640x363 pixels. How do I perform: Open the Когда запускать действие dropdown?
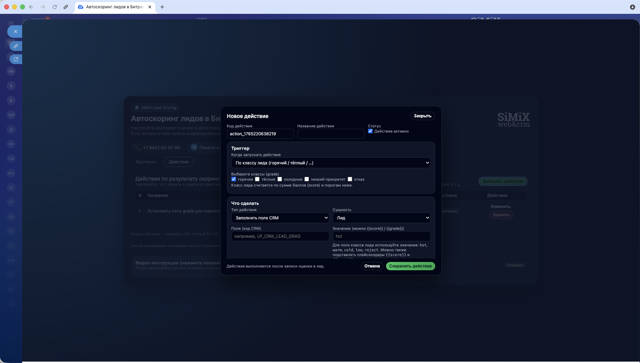[331, 163]
